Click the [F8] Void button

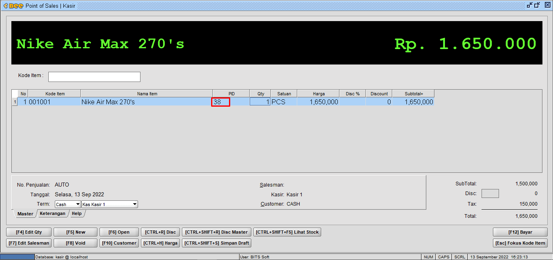[76, 243]
